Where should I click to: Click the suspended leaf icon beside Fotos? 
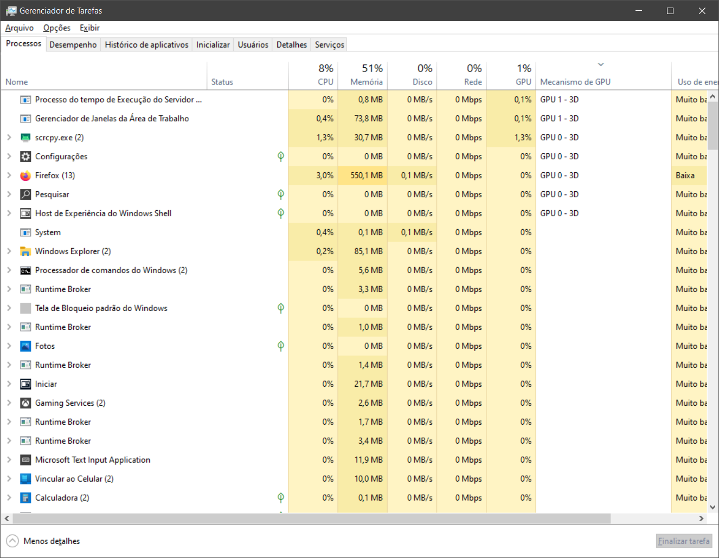coord(281,346)
